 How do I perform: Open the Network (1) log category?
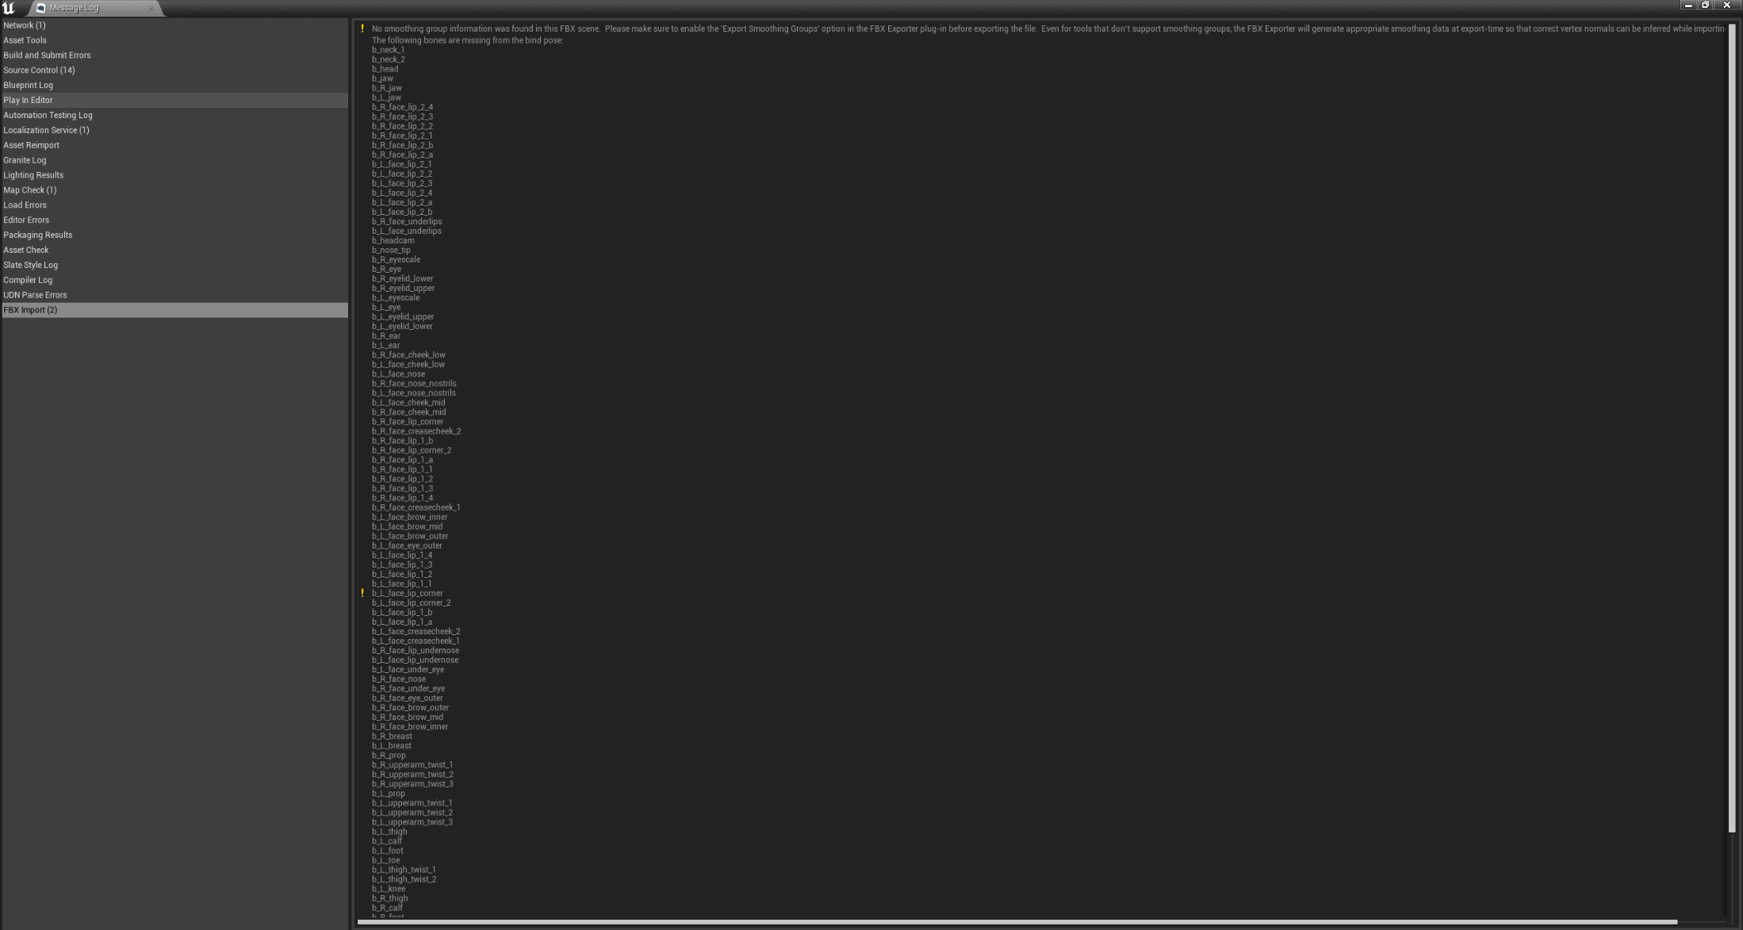tap(25, 25)
